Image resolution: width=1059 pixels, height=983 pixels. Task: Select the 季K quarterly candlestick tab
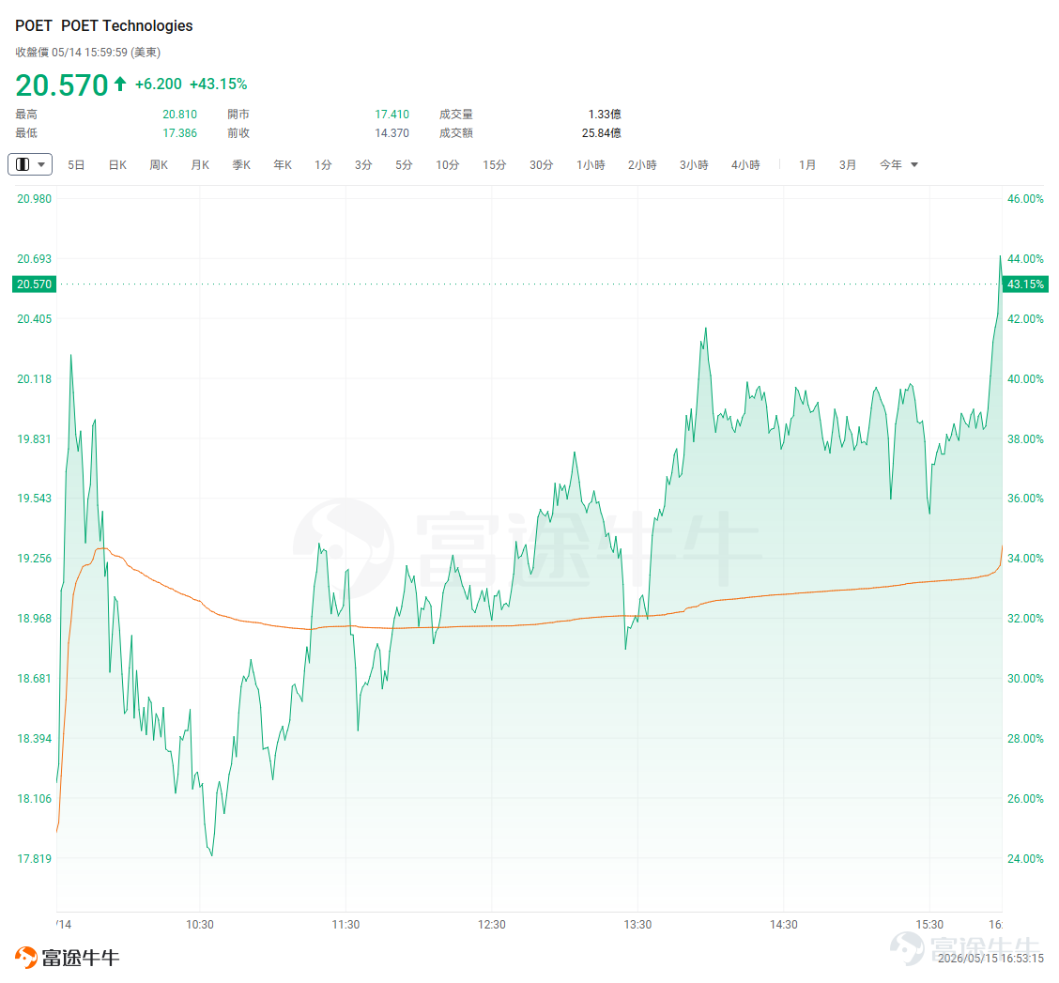coord(241,165)
